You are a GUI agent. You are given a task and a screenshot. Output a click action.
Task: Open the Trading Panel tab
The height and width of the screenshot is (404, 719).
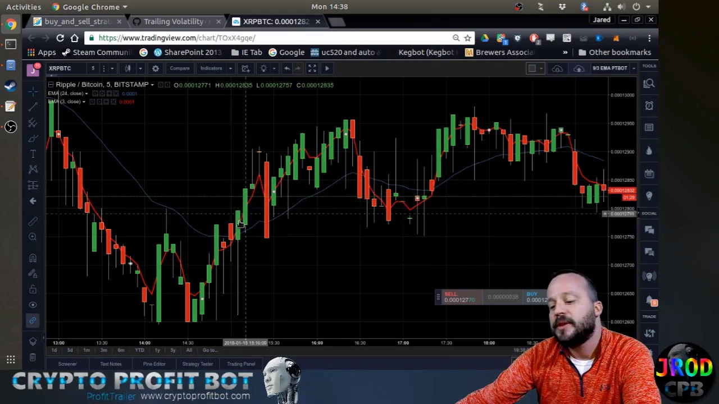pyautogui.click(x=241, y=364)
